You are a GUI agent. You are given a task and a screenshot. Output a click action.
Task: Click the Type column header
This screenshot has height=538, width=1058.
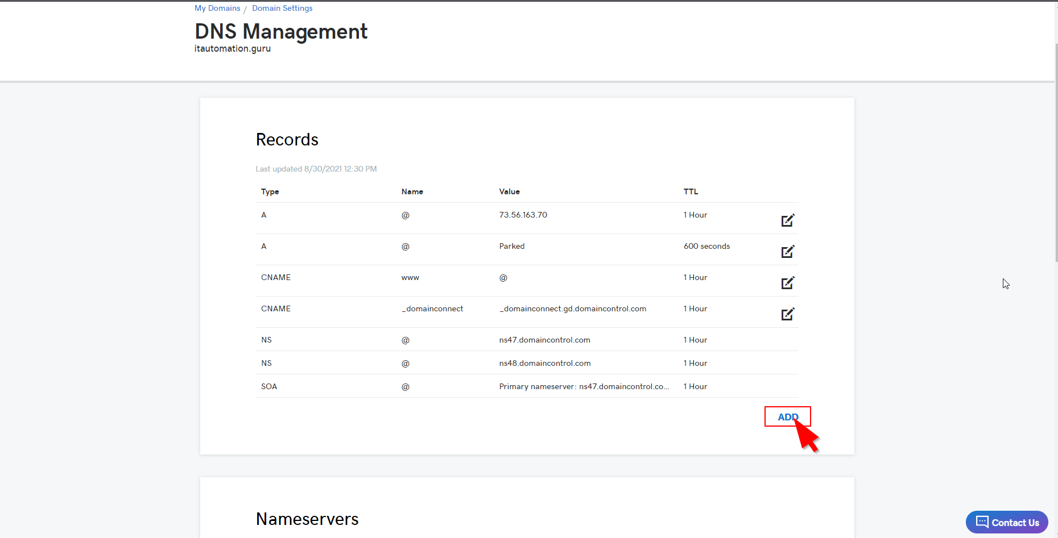(x=270, y=191)
